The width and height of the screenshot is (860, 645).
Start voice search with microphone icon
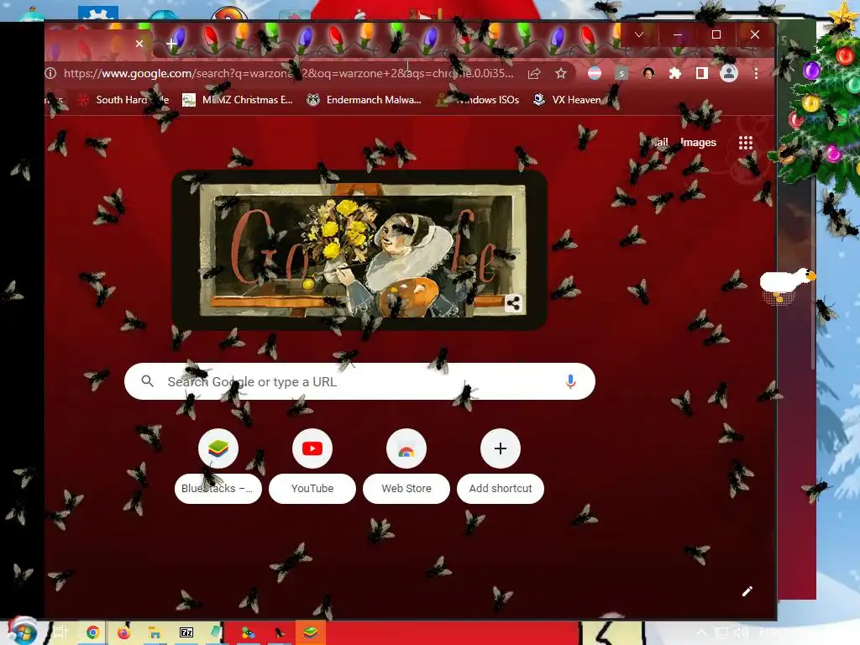(570, 381)
